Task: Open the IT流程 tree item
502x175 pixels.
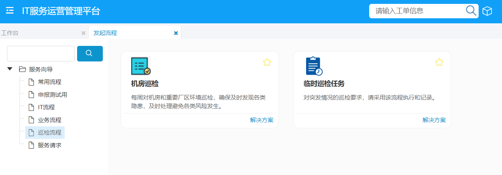Action: [x=46, y=107]
